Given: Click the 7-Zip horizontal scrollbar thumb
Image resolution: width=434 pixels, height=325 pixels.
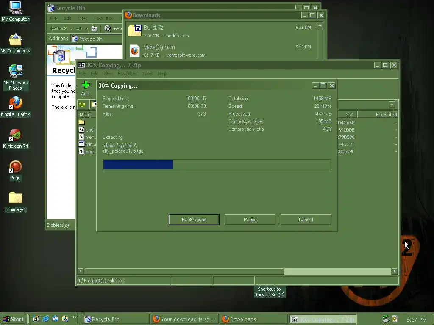Looking at the screenshot, I should coord(184,271).
